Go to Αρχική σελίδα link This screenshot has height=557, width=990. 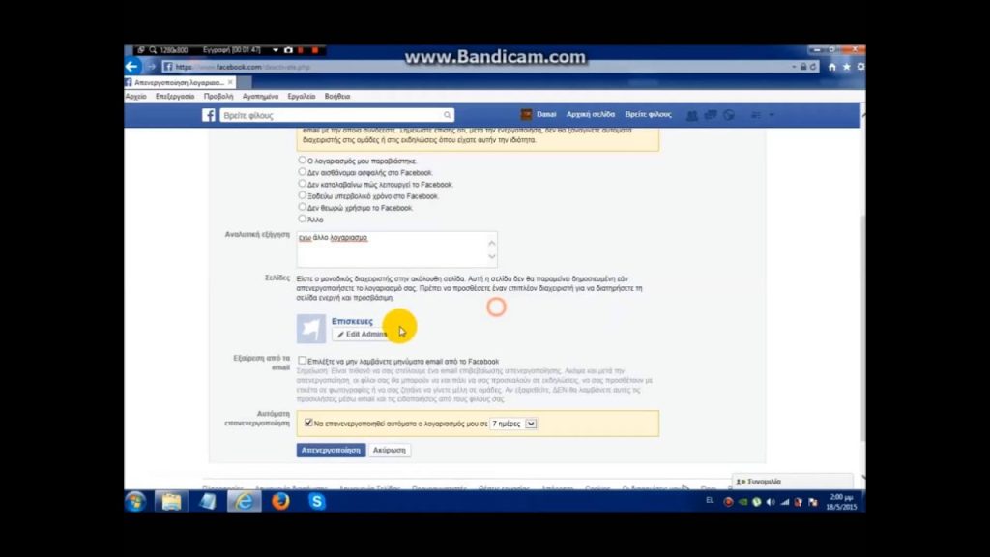click(591, 115)
